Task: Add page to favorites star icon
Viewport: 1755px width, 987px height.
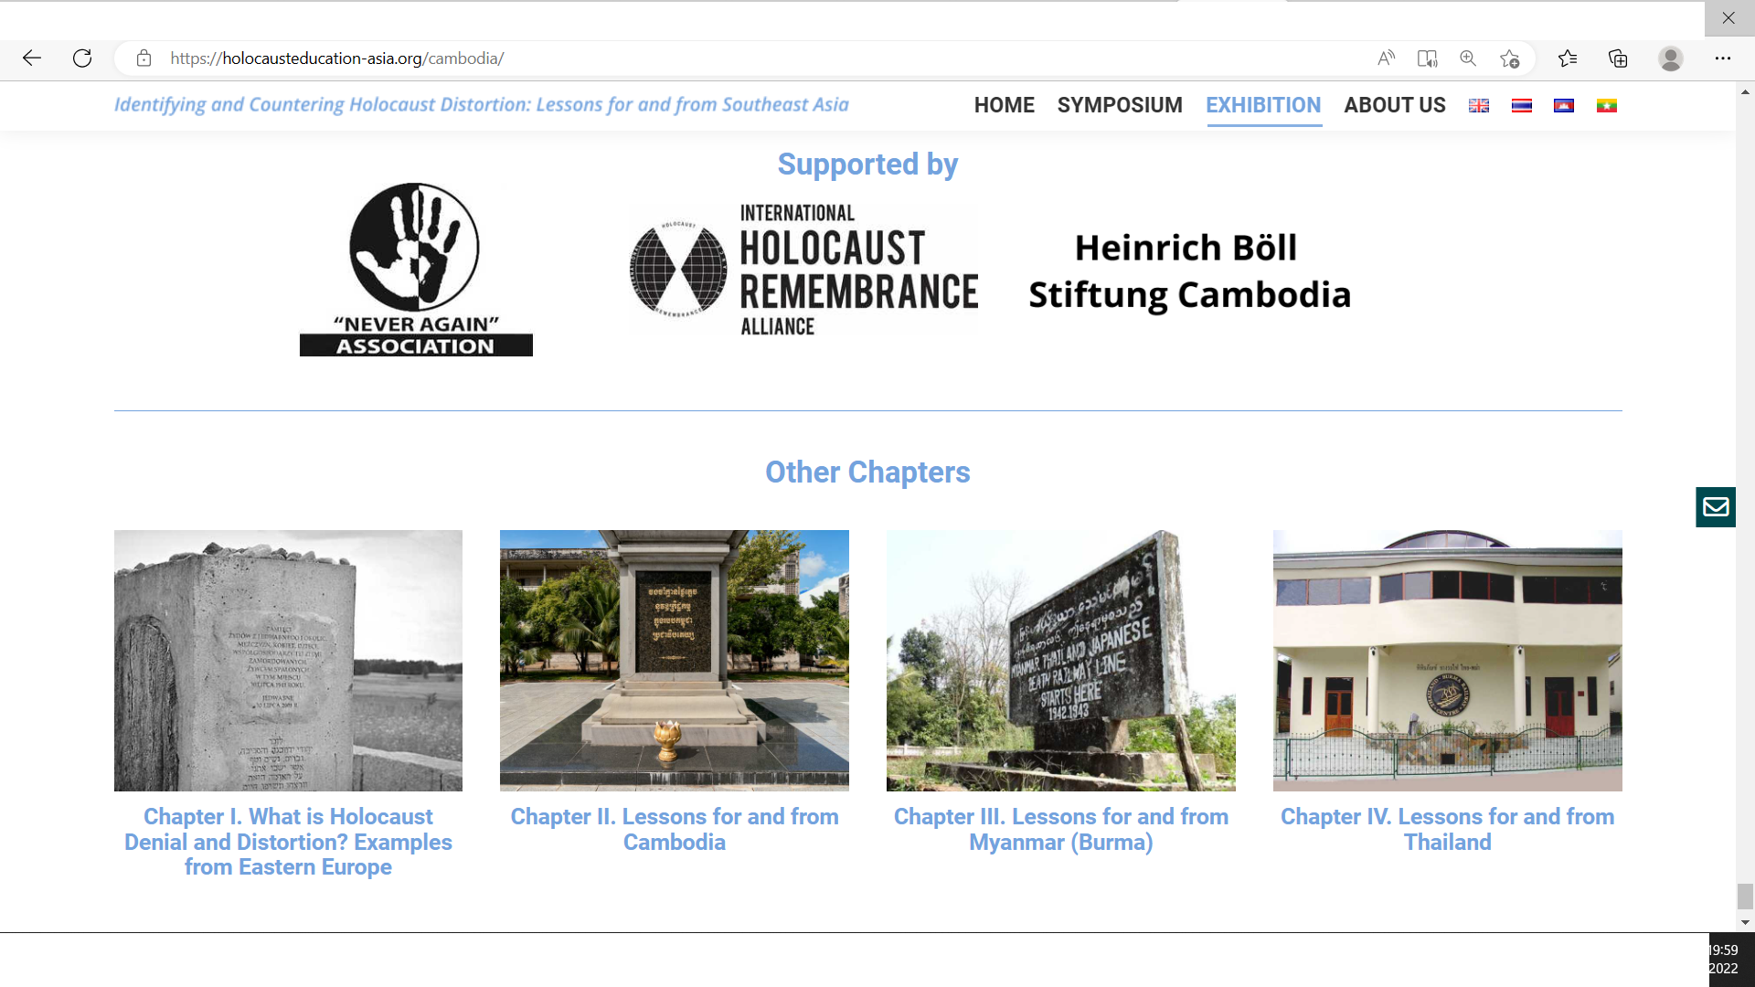Action: click(x=1509, y=58)
